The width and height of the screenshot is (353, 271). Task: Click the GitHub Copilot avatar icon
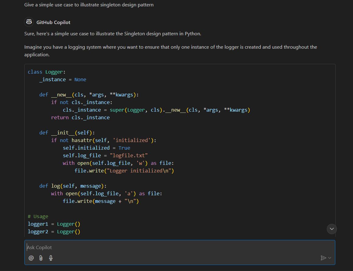click(x=29, y=22)
